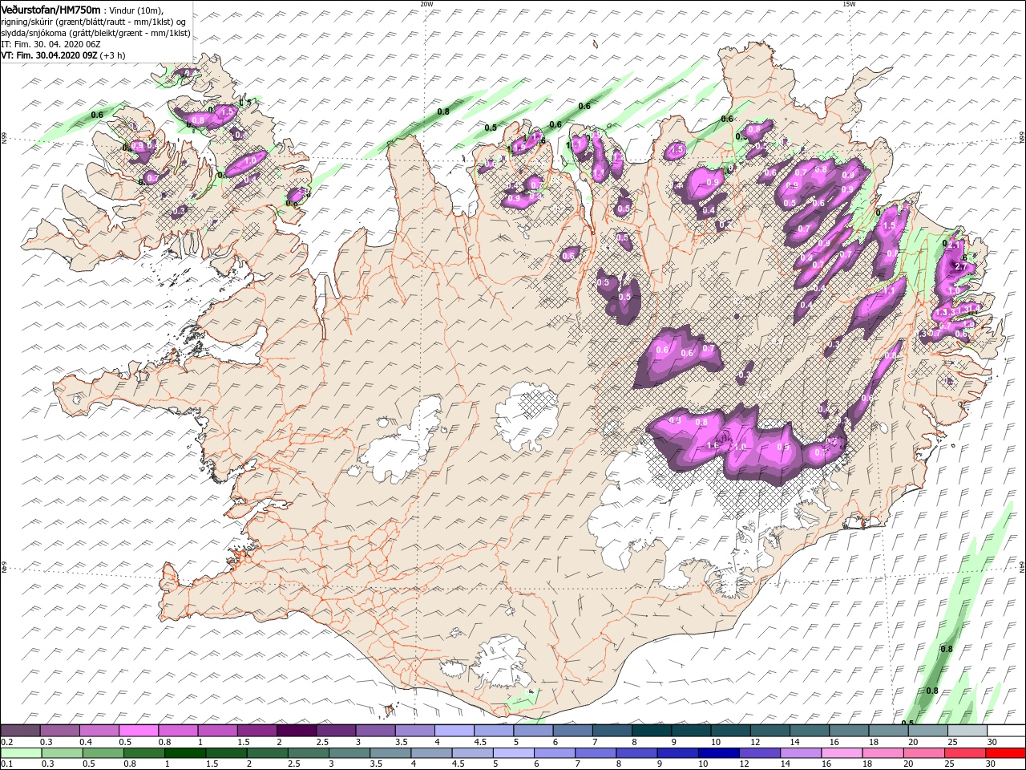This screenshot has height=770, width=1026.
Task: Select rain scale swatch between 3.5 and 4
Action: (390, 753)
